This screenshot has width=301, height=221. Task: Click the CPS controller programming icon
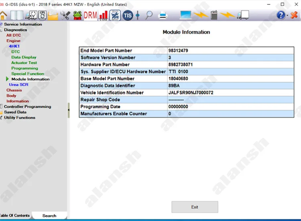(x=43, y=15)
